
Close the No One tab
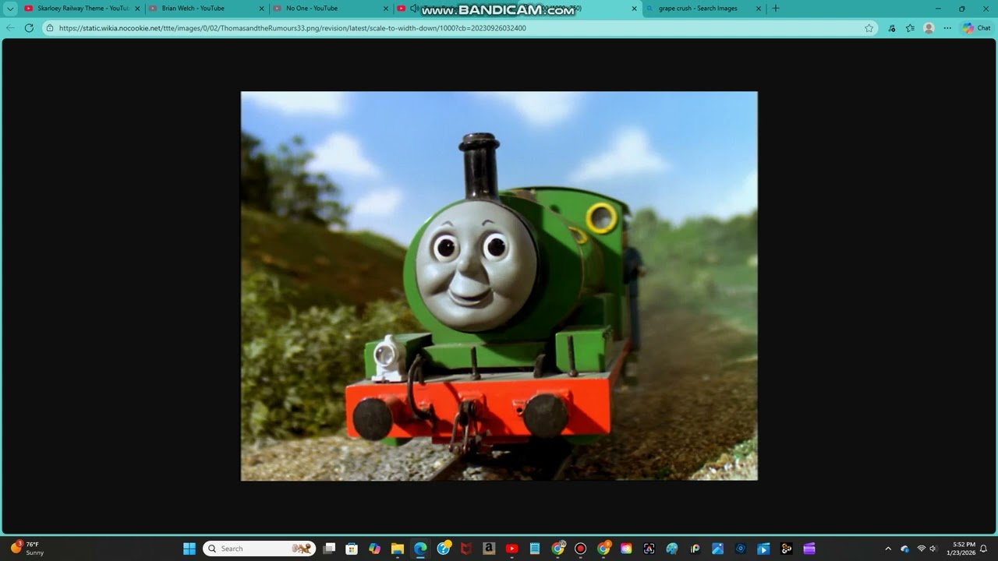(x=385, y=9)
